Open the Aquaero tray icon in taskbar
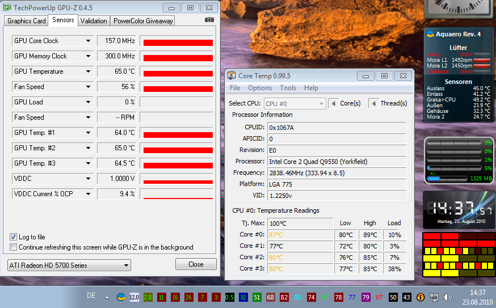The width and height of the screenshot is (496, 308). pos(120,297)
